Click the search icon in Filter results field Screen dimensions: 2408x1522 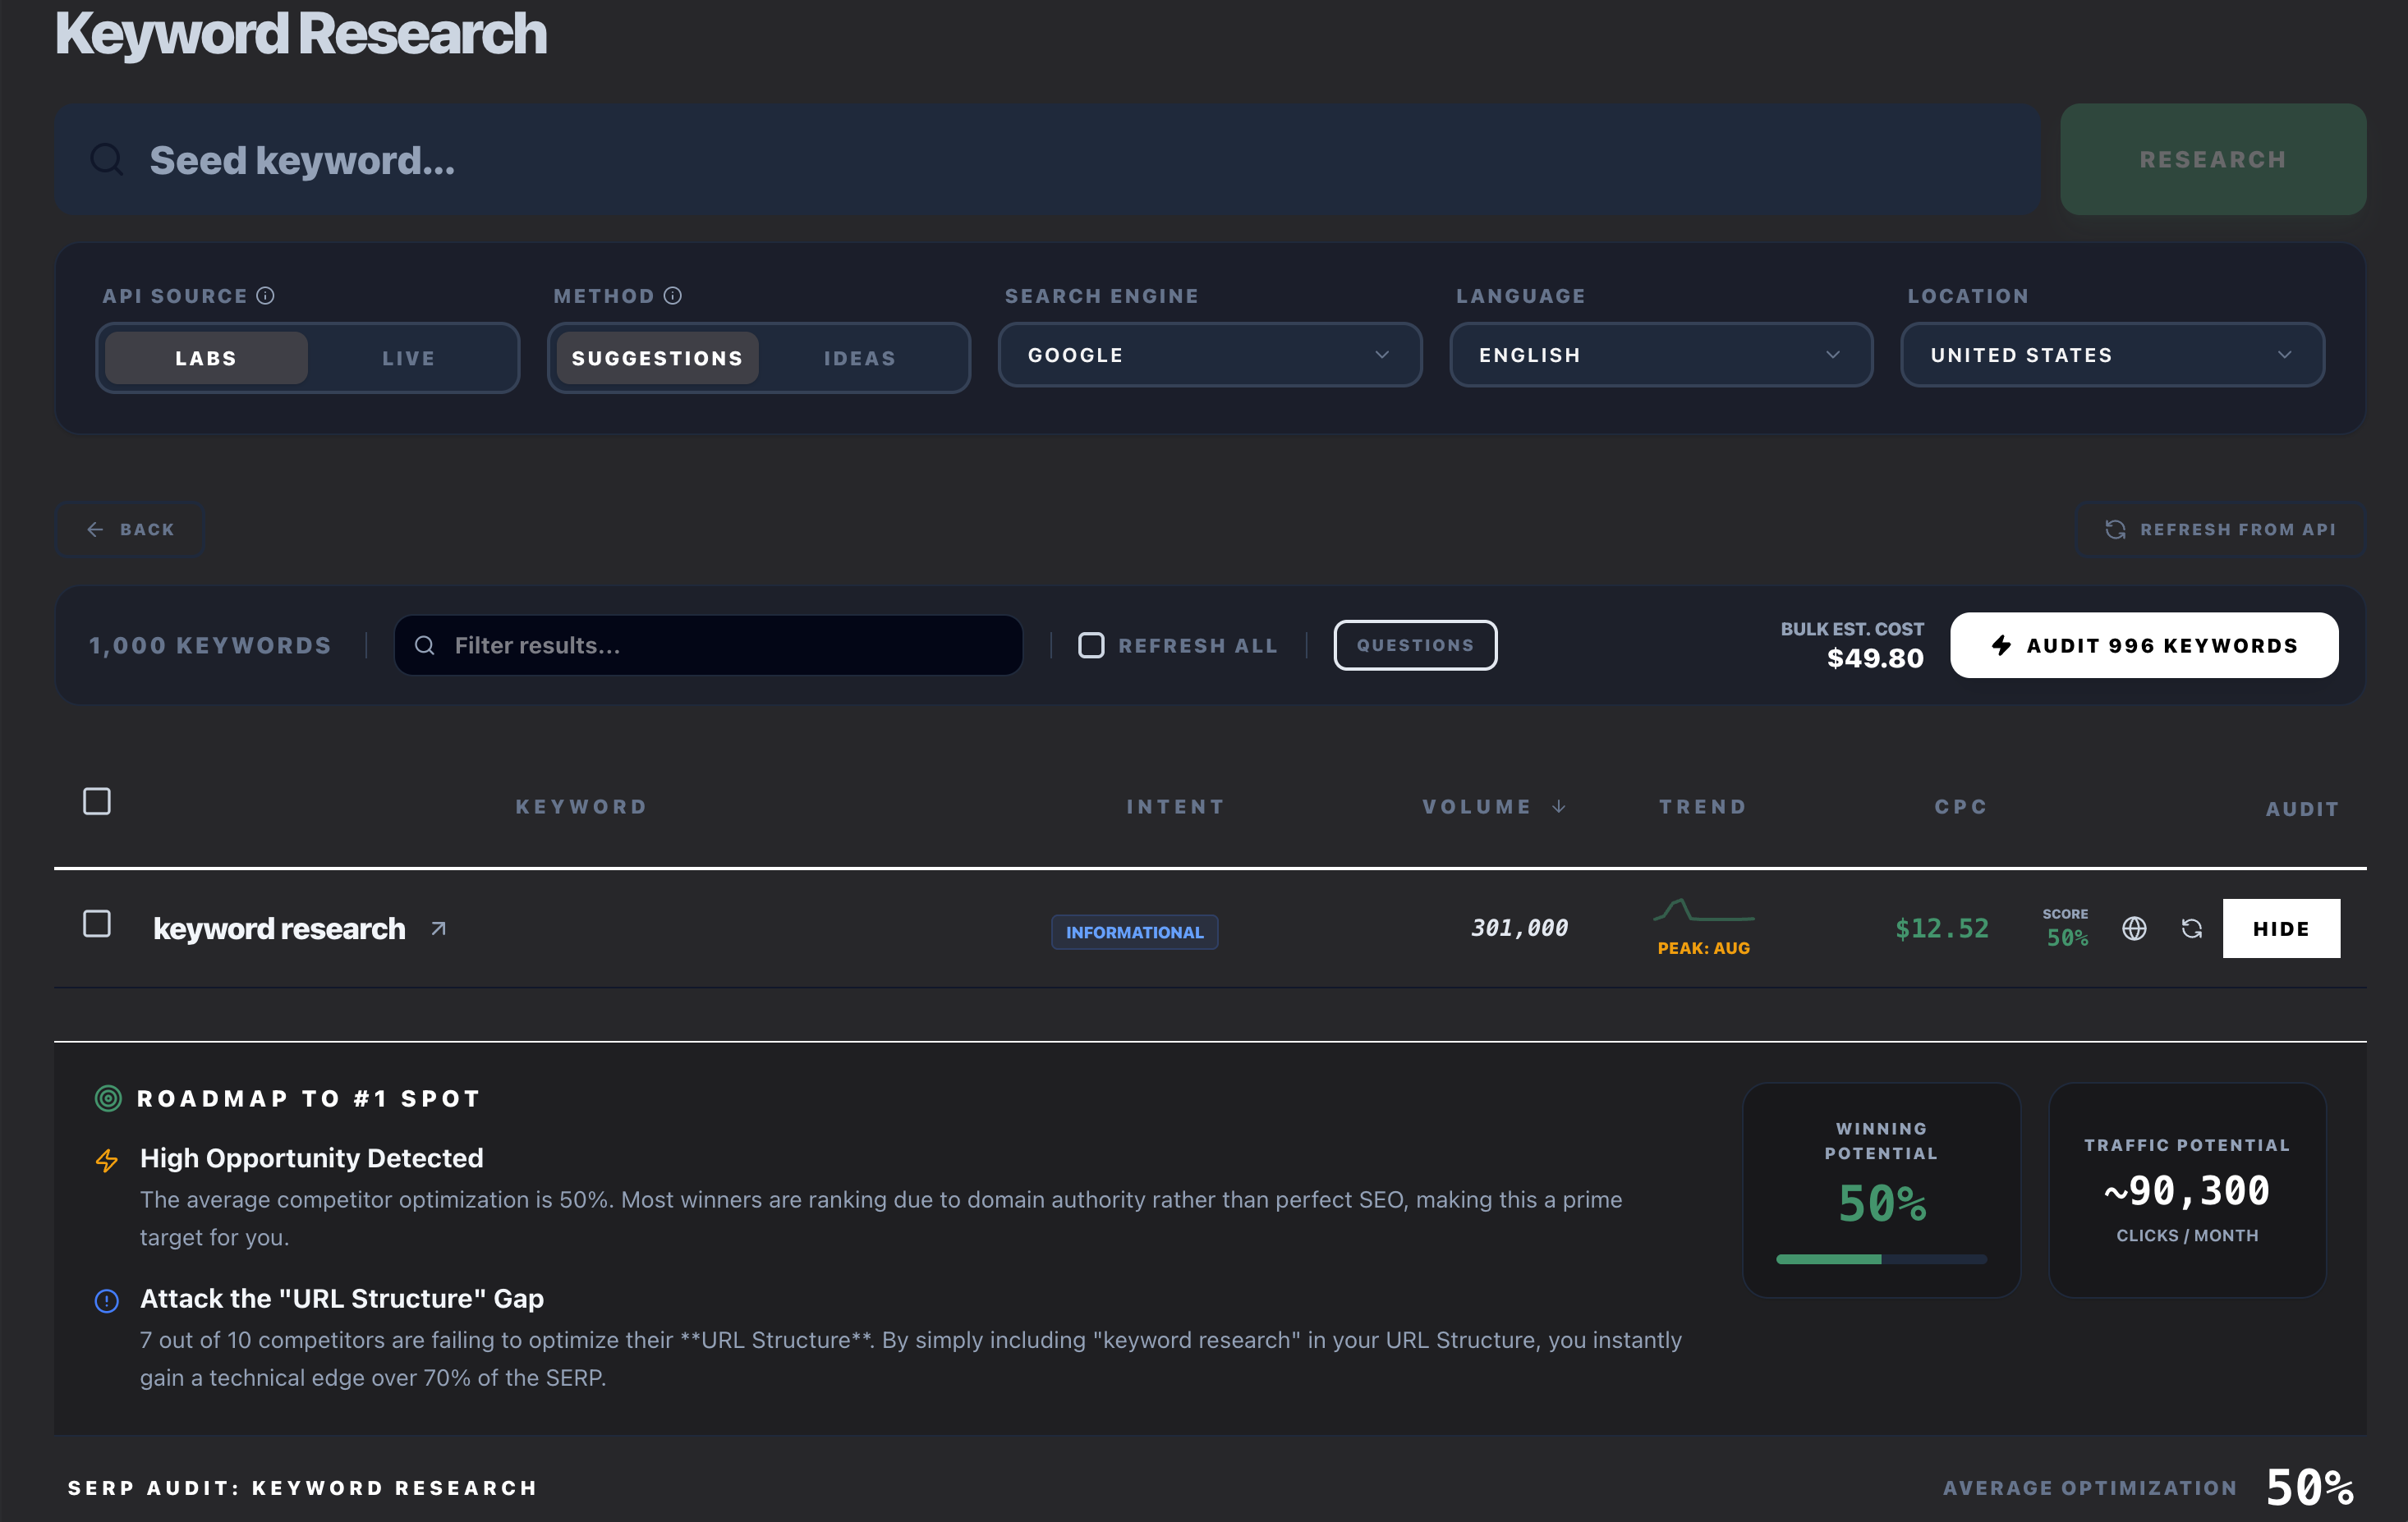pyautogui.click(x=425, y=645)
